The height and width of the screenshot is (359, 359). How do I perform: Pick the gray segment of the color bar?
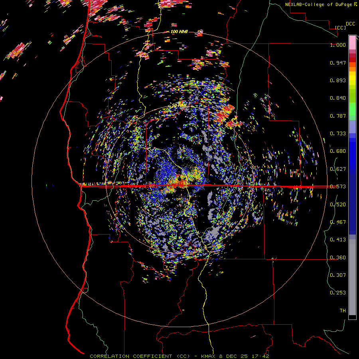coord(352,277)
